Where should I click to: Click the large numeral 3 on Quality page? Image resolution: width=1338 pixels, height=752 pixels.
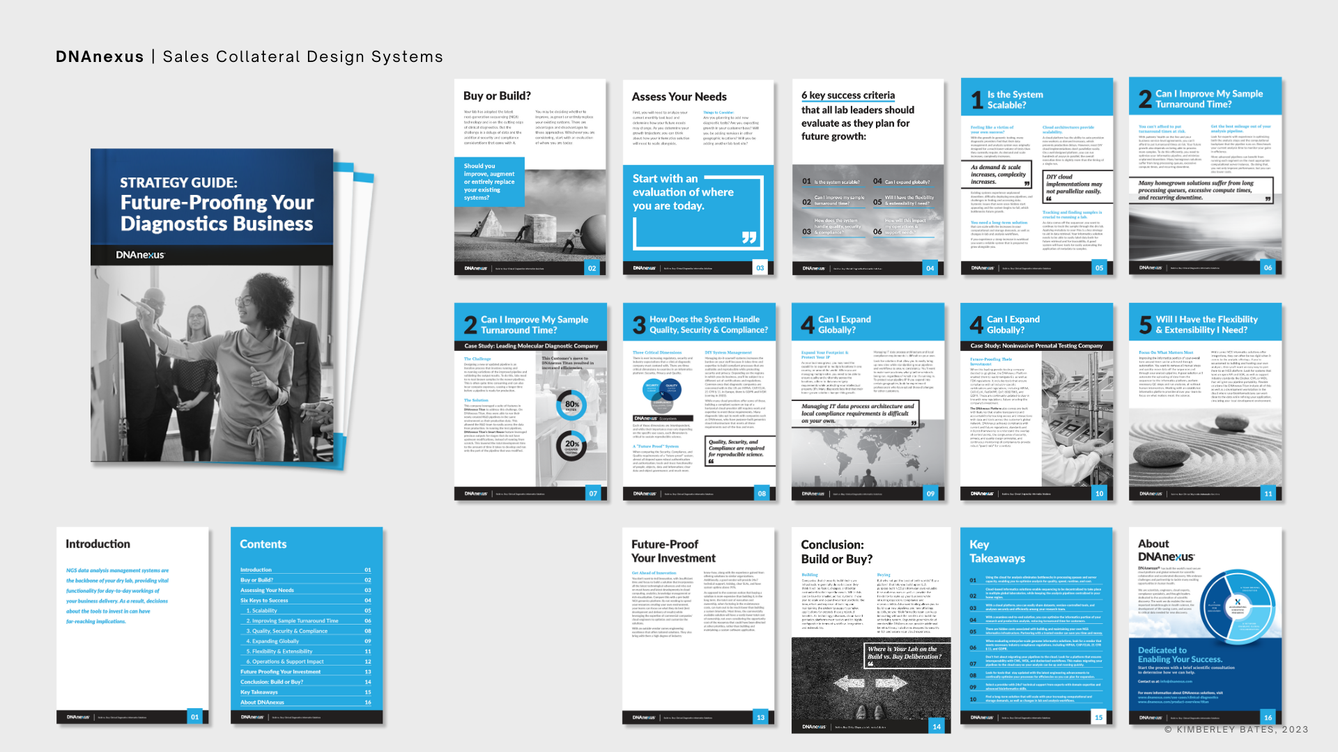[x=639, y=325]
